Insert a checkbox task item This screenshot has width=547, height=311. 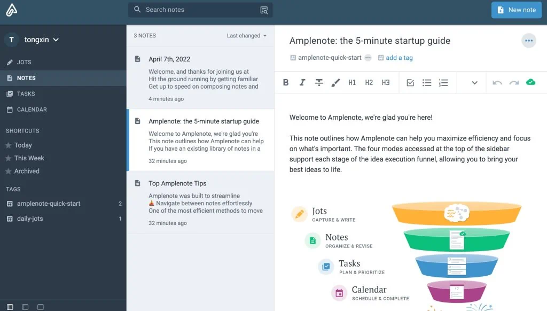(410, 83)
